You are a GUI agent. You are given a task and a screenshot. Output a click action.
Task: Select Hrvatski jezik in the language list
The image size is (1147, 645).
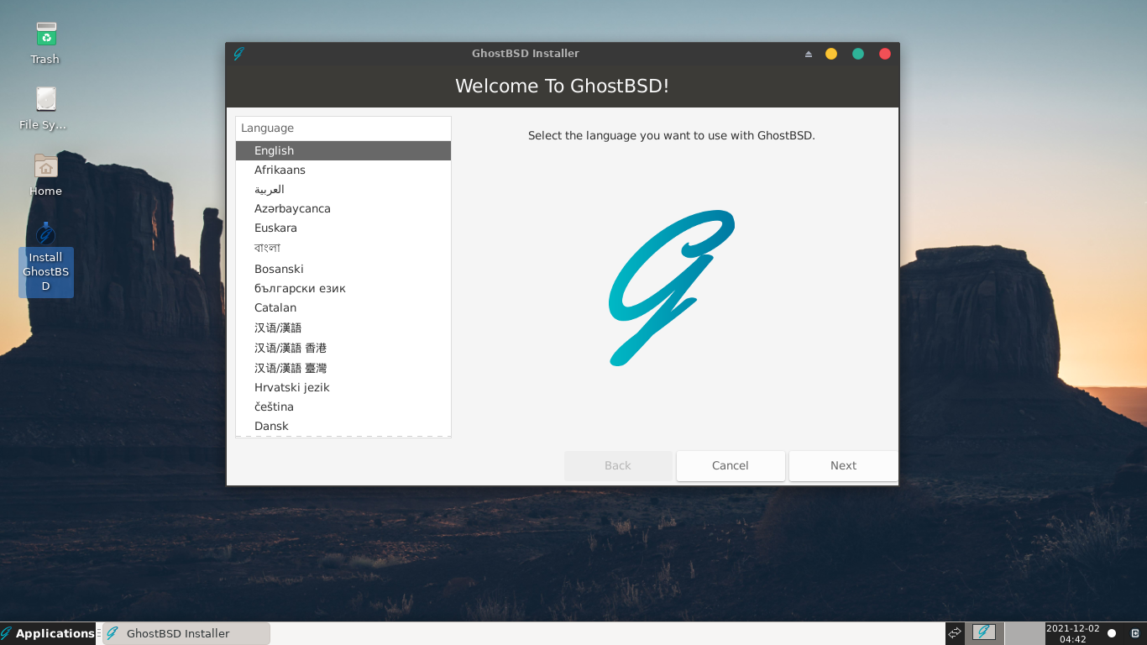click(x=343, y=388)
